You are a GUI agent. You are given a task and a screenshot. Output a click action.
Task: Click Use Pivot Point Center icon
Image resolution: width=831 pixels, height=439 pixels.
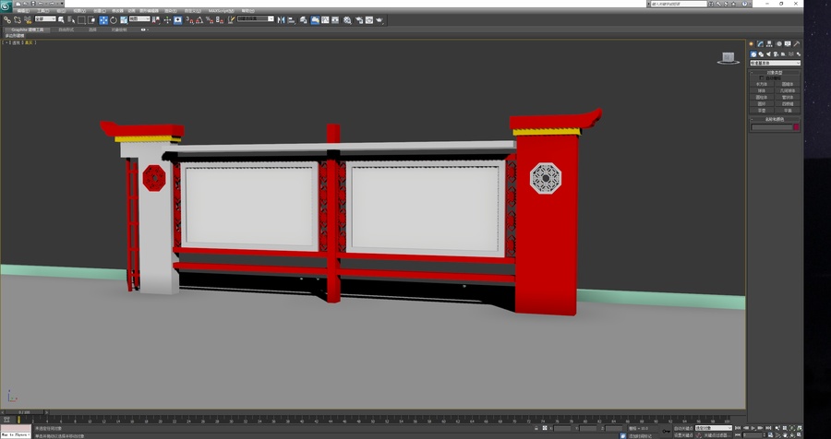tap(156, 20)
